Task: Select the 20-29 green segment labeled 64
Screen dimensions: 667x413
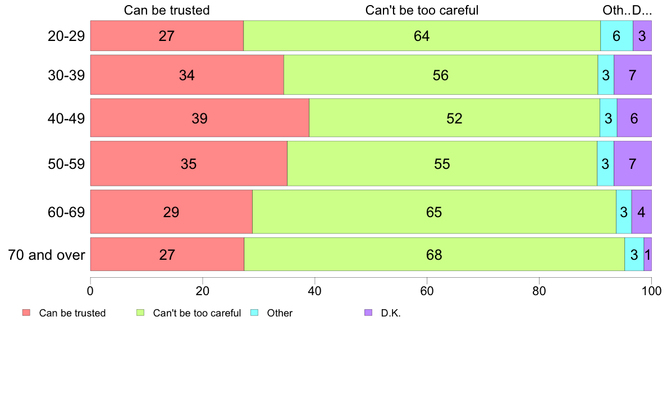Action: (x=422, y=36)
